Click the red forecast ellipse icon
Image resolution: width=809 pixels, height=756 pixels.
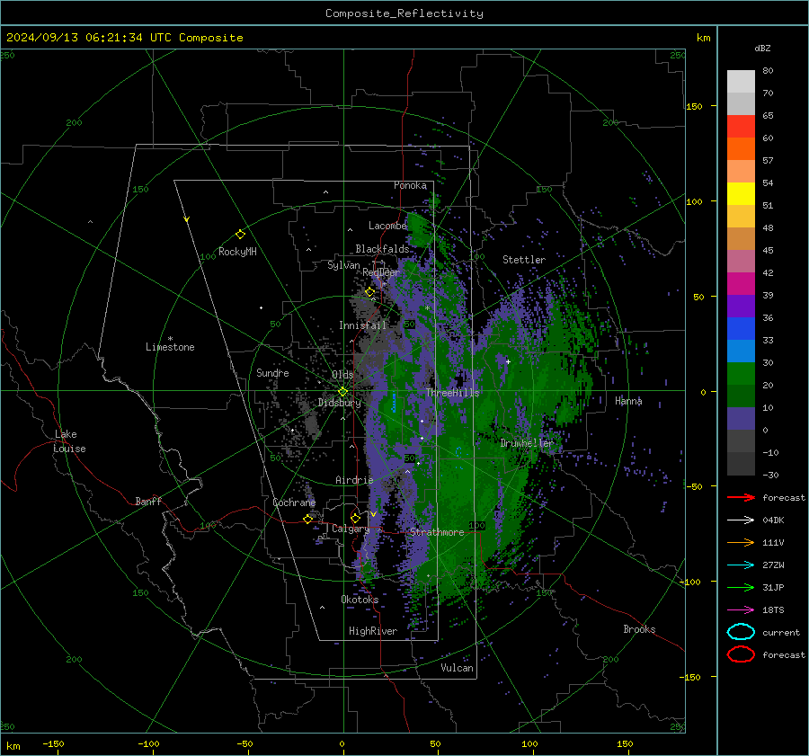click(x=741, y=654)
